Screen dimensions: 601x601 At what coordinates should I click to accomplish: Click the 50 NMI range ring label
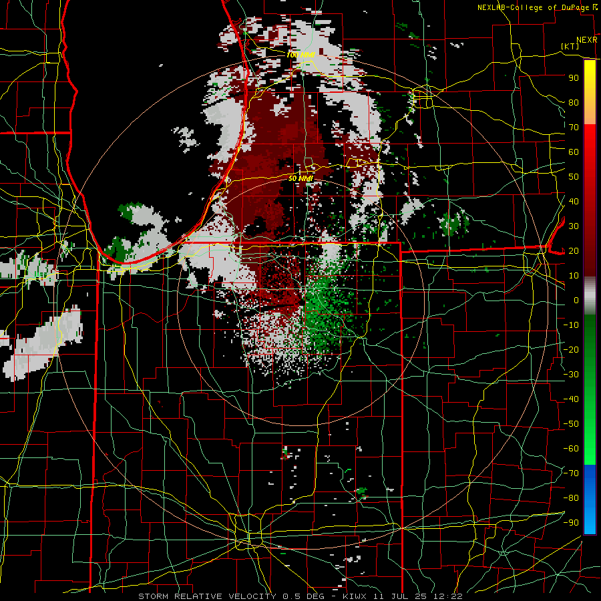[x=300, y=178]
